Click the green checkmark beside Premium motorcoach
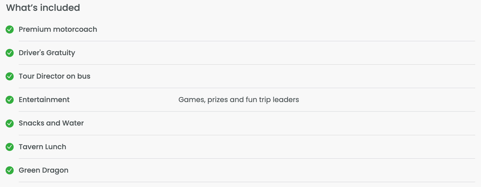This screenshot has width=481, height=187. (10, 29)
